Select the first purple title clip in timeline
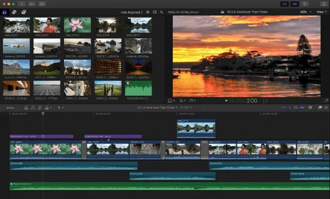330x199 pixels. (x=41, y=136)
